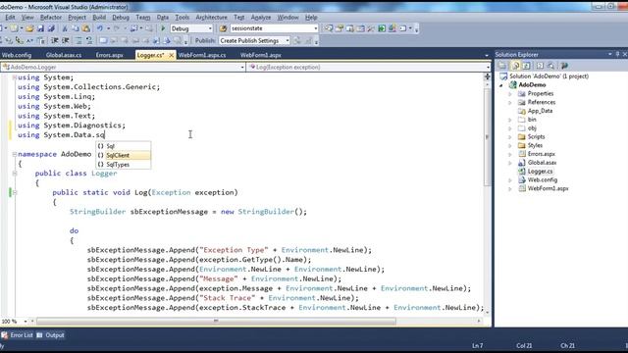Switch to the WebForm1.aspx.cs tab
This screenshot has height=353, width=628.
point(202,55)
